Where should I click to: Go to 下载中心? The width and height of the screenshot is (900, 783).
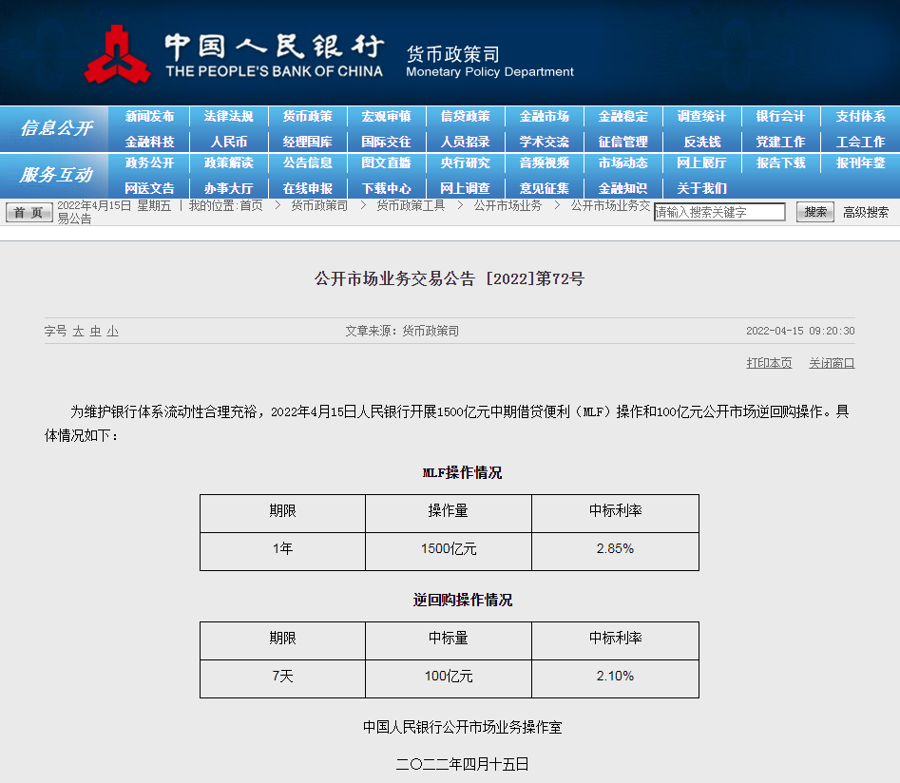tap(386, 188)
